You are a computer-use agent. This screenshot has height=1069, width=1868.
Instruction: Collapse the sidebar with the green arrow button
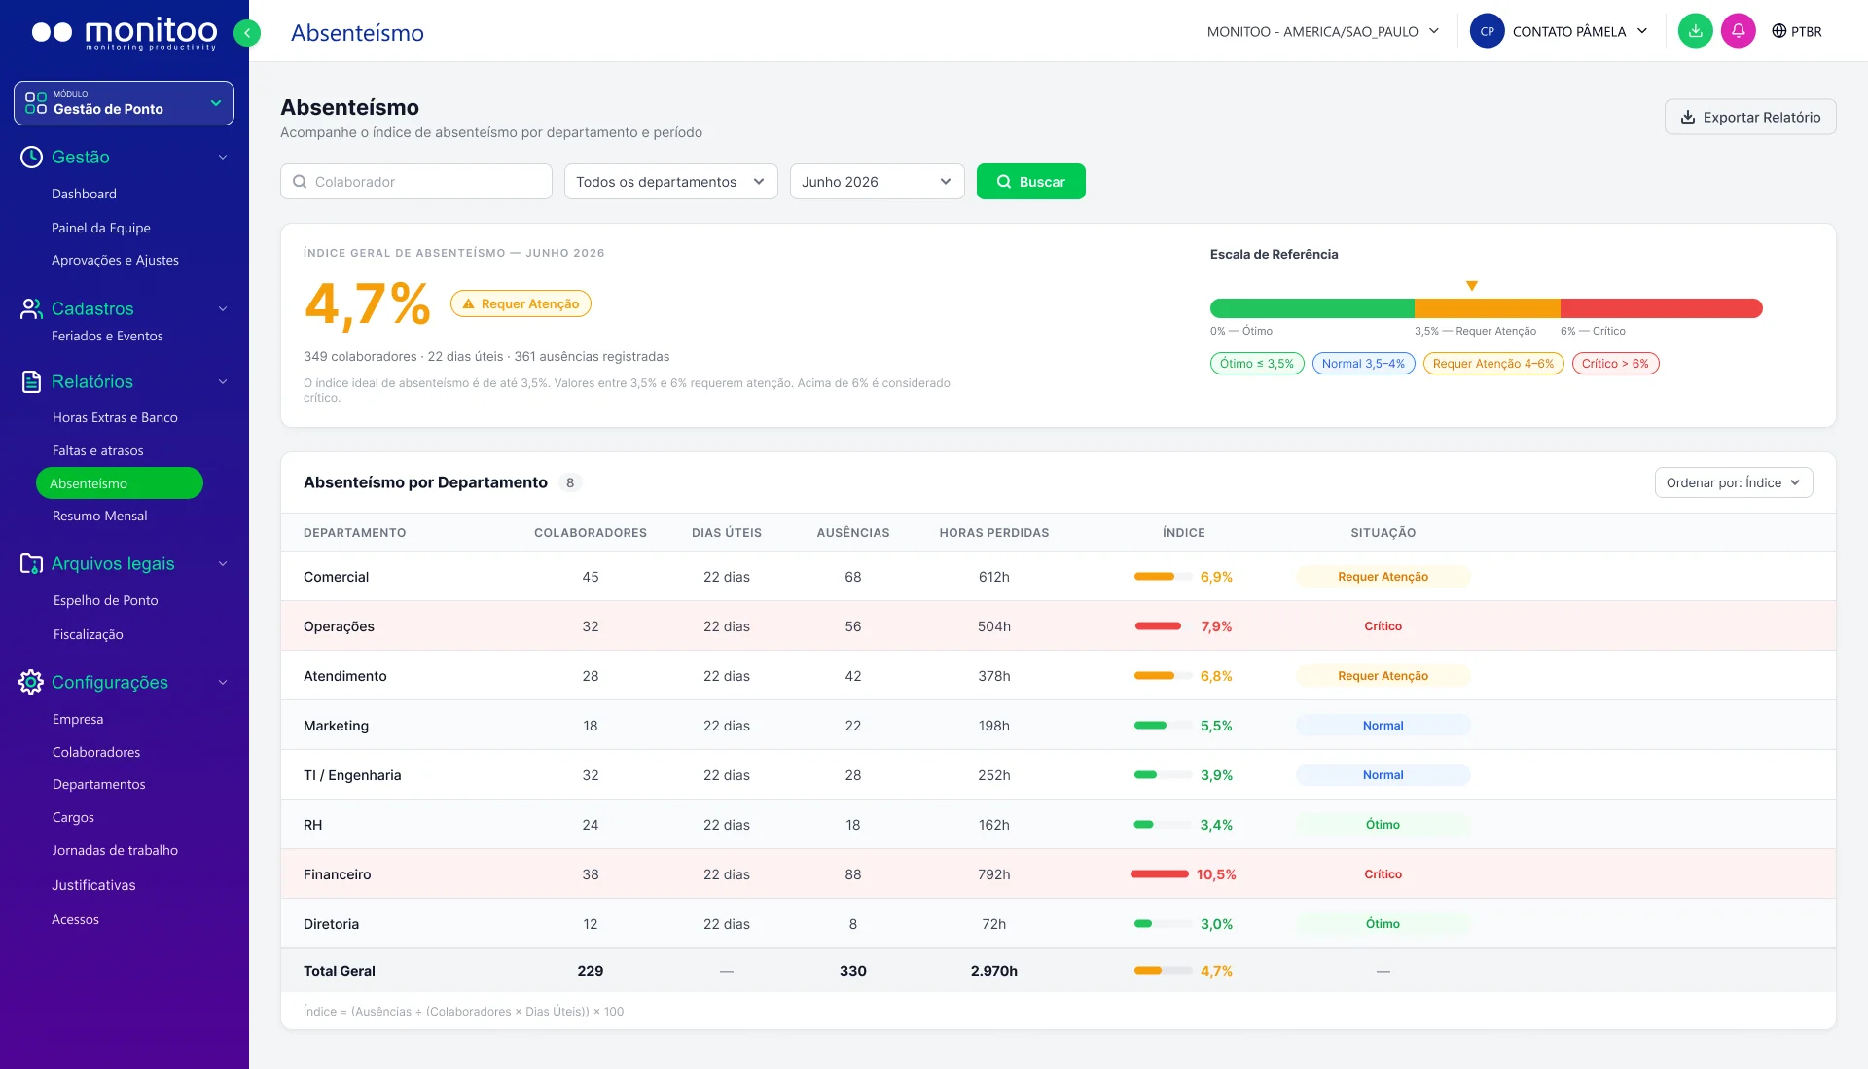tap(247, 33)
